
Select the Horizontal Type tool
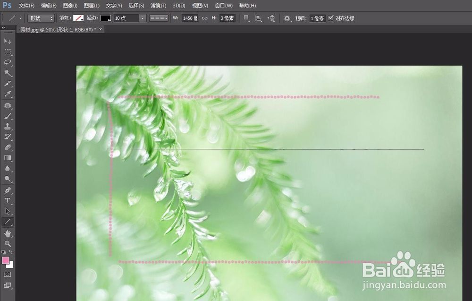click(8, 201)
